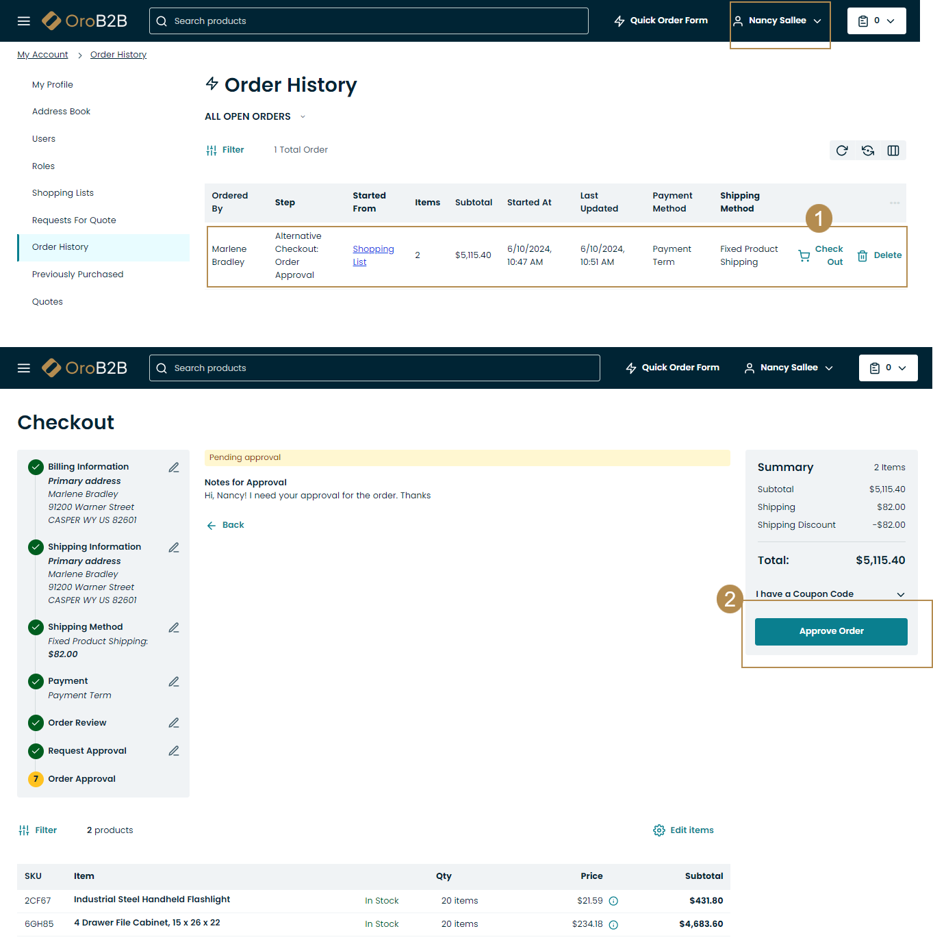This screenshot has width=933, height=944.
Task: Click Edit items above product table
Action: [x=683, y=830]
